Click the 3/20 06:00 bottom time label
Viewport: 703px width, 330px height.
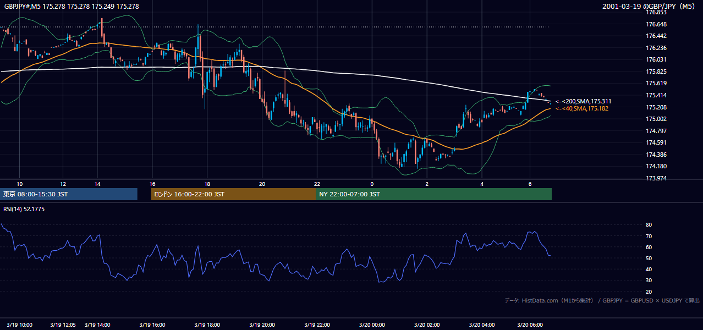click(530, 325)
